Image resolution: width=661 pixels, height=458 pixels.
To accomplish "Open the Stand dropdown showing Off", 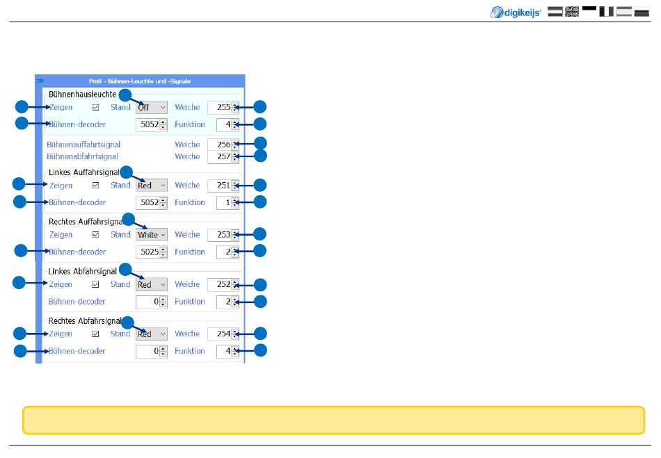I will (x=152, y=107).
